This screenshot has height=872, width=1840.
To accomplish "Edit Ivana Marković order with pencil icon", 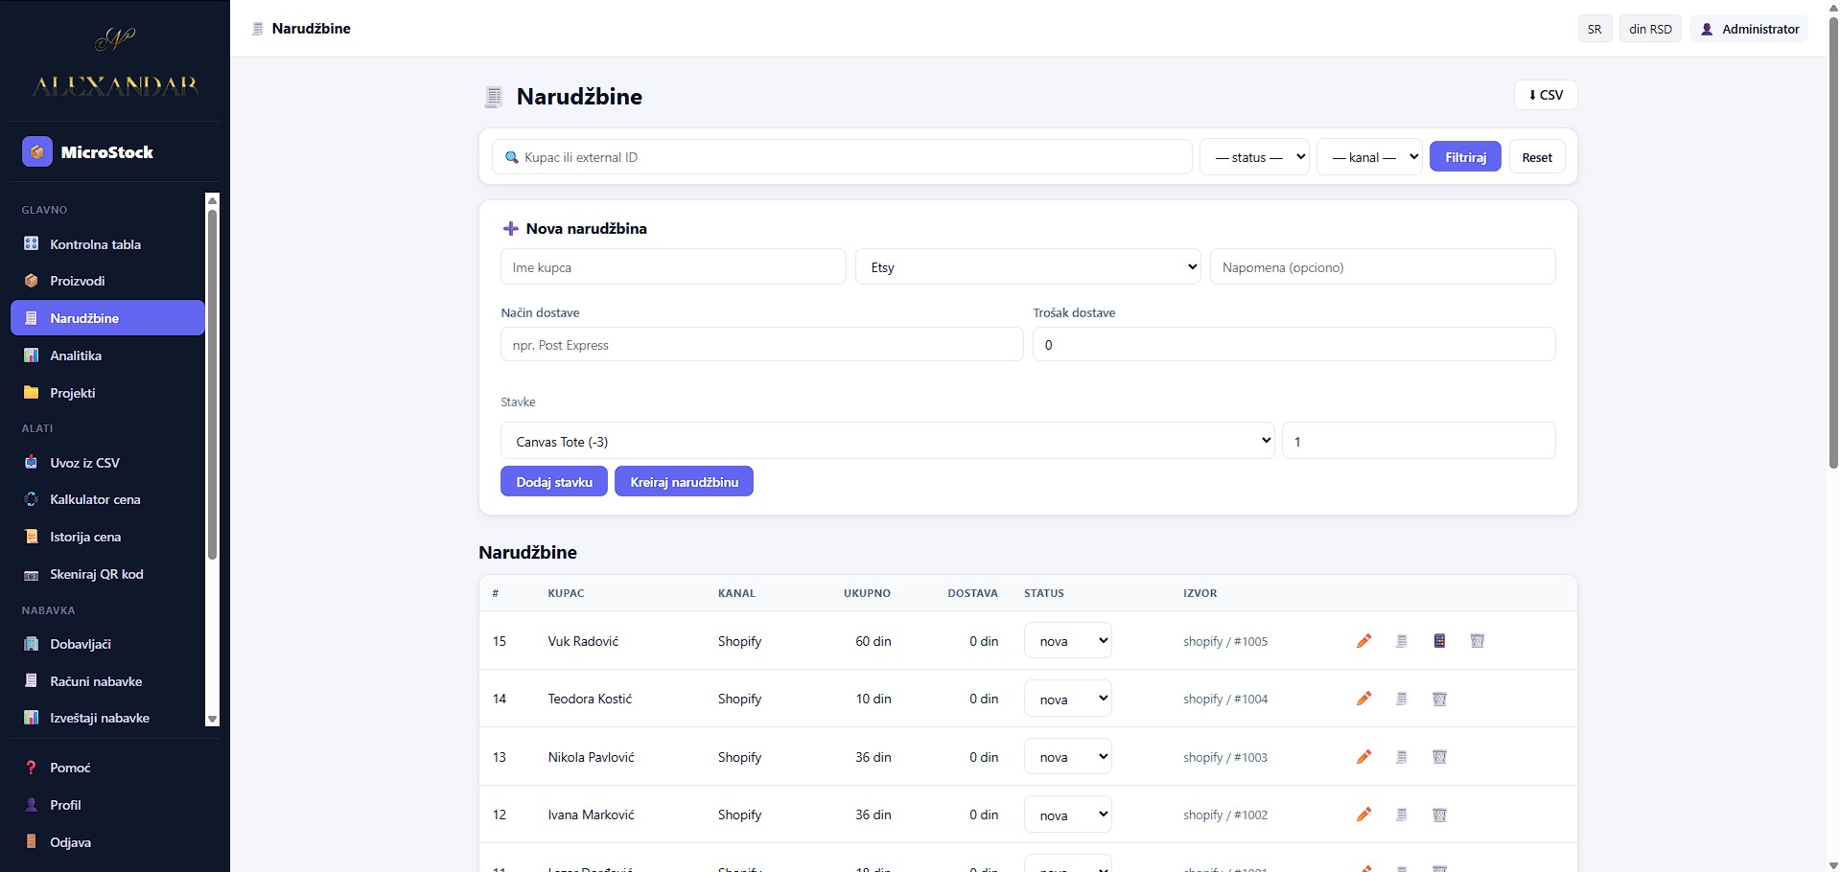I will coord(1363,815).
